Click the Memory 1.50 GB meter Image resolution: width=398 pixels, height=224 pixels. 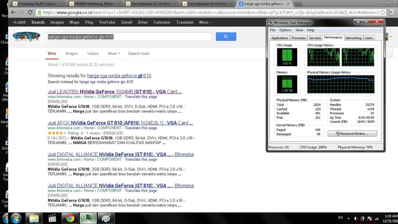point(287,84)
